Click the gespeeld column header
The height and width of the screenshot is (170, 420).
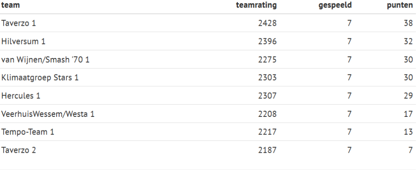(336, 5)
